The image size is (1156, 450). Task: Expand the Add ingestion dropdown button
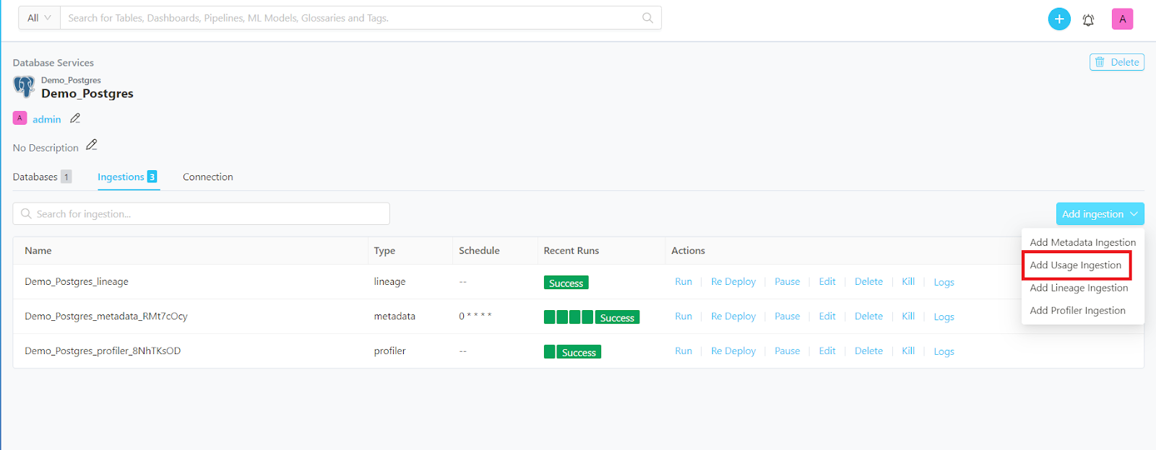tap(1100, 214)
